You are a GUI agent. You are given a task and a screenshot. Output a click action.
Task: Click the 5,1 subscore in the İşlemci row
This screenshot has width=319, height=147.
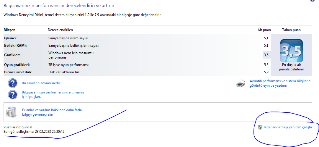click(266, 38)
